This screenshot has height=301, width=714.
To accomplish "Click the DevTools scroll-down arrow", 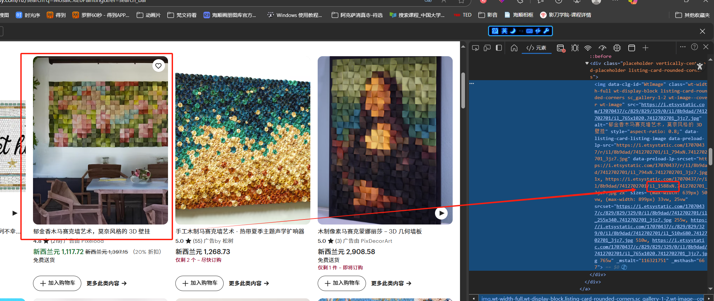I will tap(710, 289).
